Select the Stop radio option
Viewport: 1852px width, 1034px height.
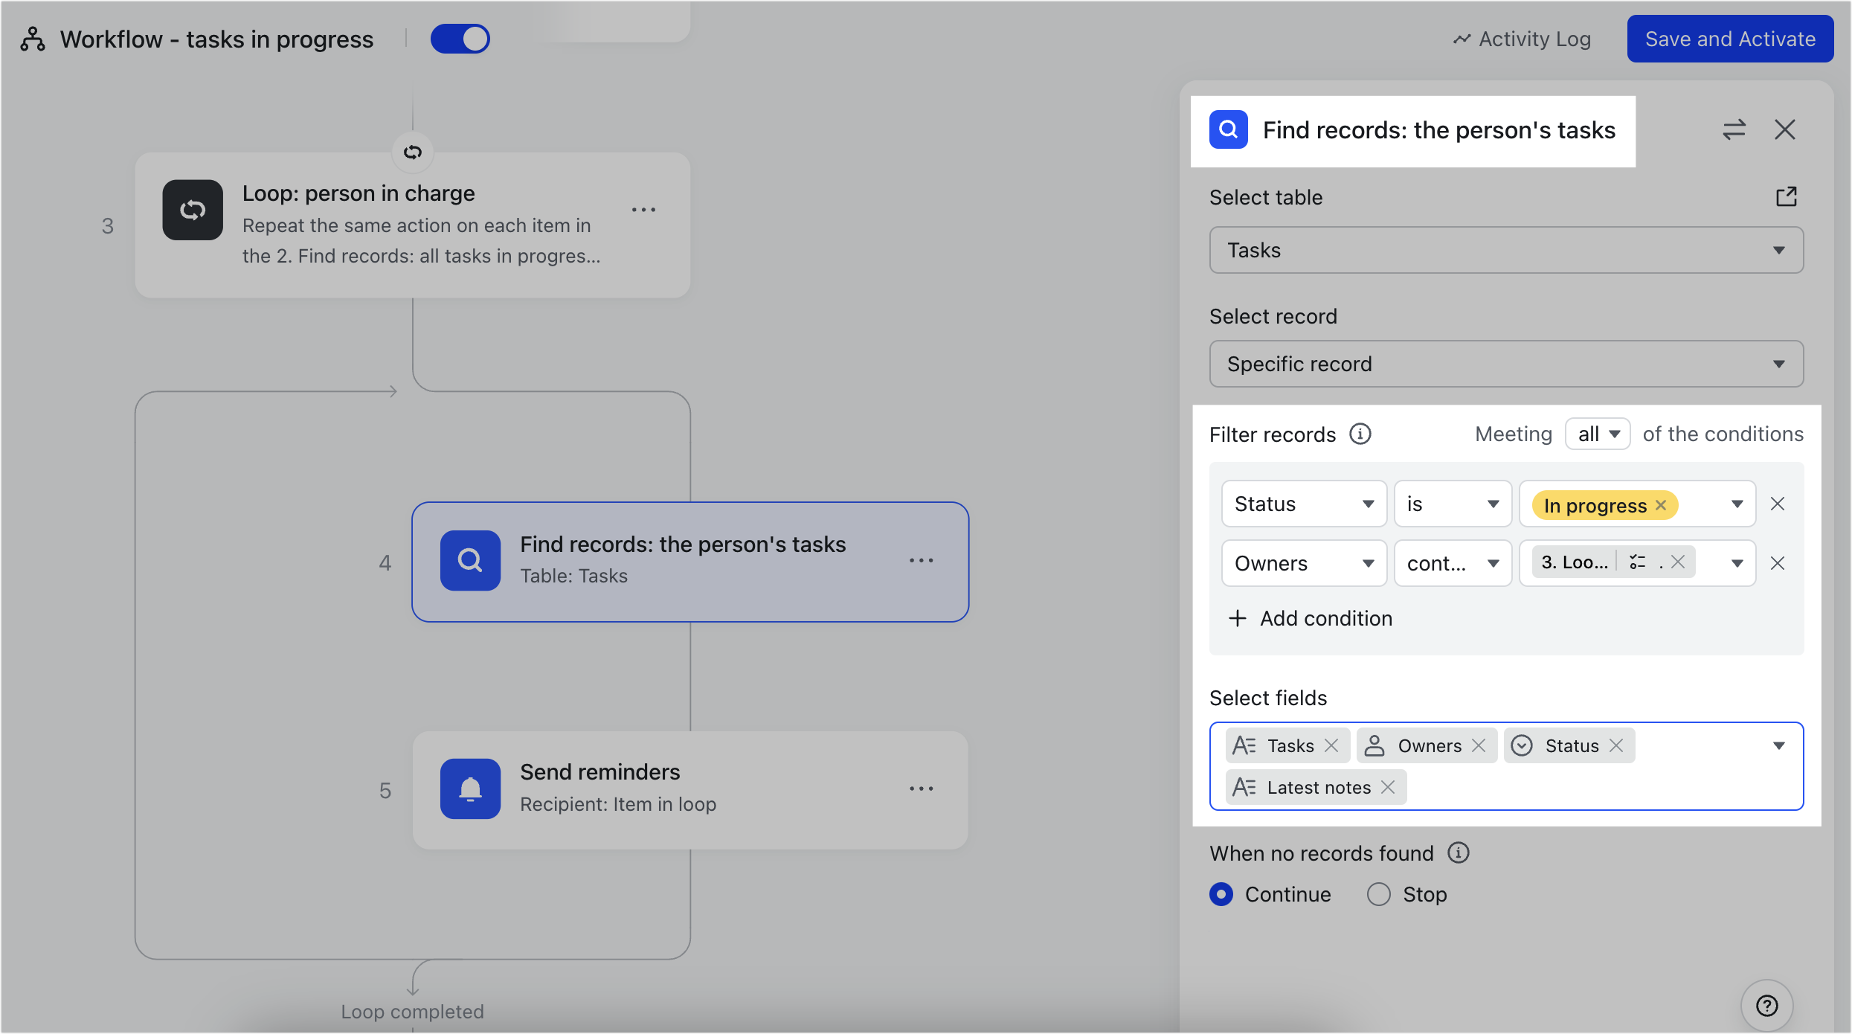1379,894
